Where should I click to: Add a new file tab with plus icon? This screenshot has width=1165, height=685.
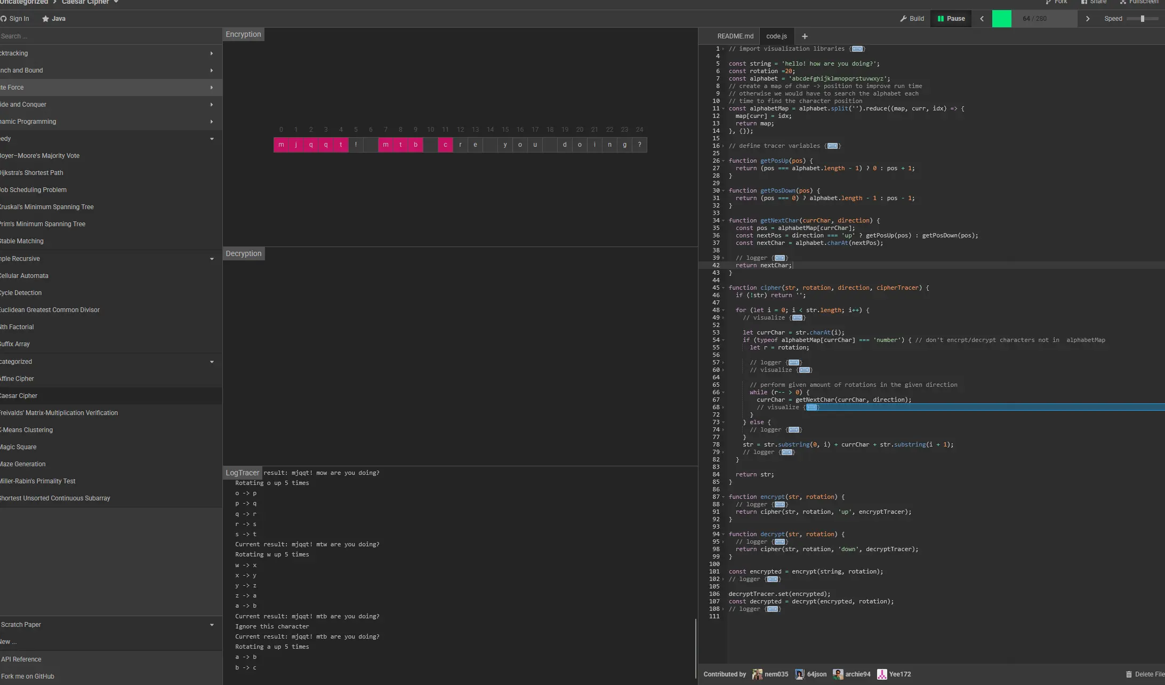point(805,36)
